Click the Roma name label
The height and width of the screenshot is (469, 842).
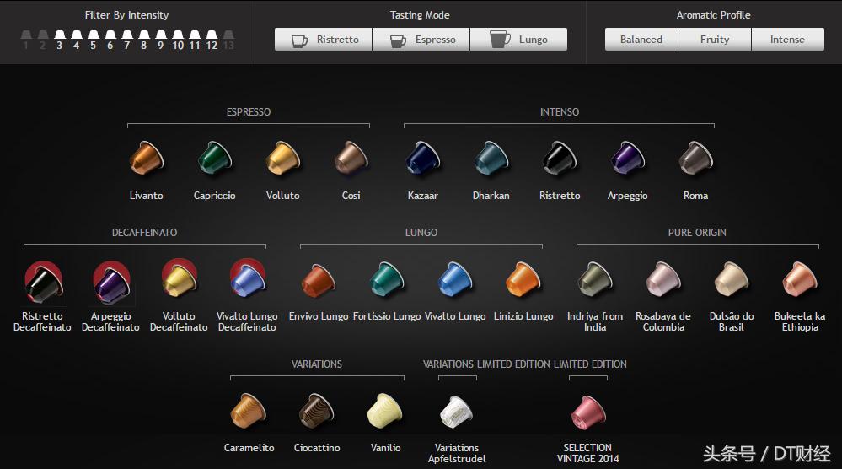pyautogui.click(x=695, y=196)
